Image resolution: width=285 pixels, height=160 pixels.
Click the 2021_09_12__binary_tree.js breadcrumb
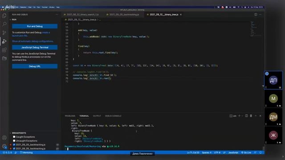[81, 20]
